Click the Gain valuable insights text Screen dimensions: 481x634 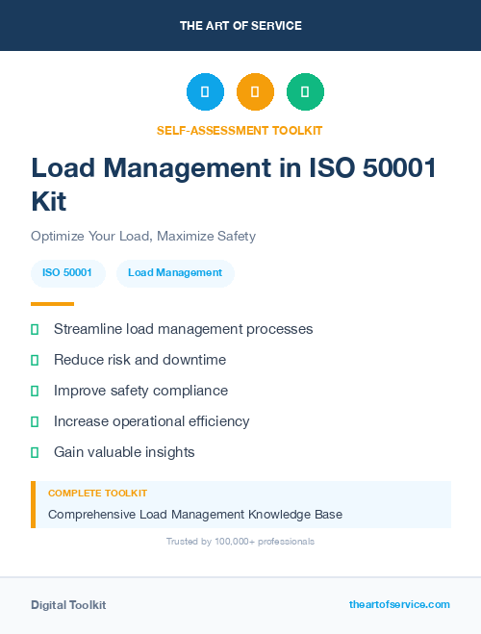pyautogui.click(x=124, y=452)
